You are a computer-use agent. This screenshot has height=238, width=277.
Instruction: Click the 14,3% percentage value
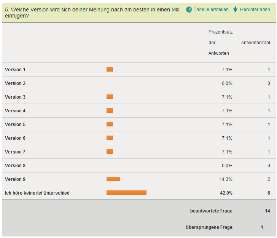(227, 179)
